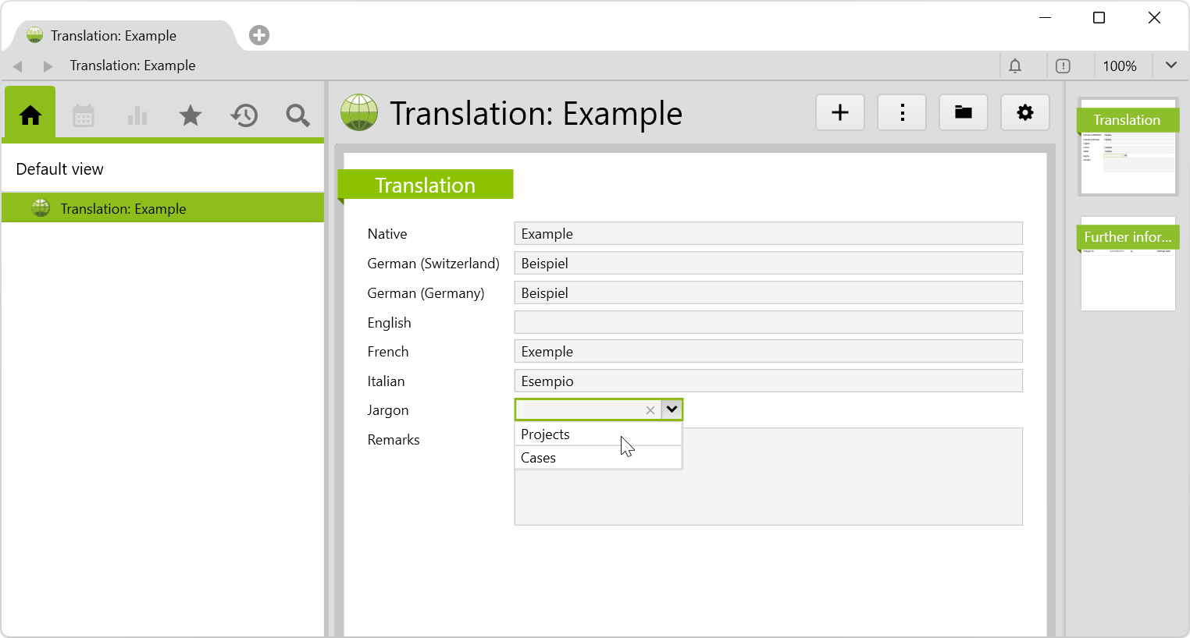This screenshot has height=638, width=1190.
Task: Open the history clock icon
Action: click(x=244, y=115)
